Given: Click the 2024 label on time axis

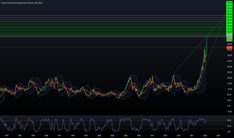Looking at the screenshot, I should pyautogui.click(x=205, y=135).
